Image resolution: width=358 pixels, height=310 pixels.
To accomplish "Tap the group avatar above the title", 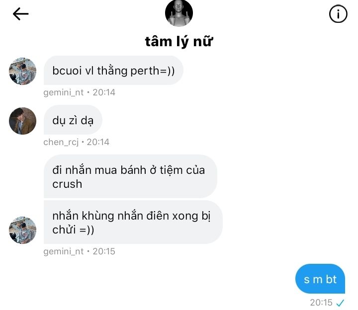I will (179, 13).
